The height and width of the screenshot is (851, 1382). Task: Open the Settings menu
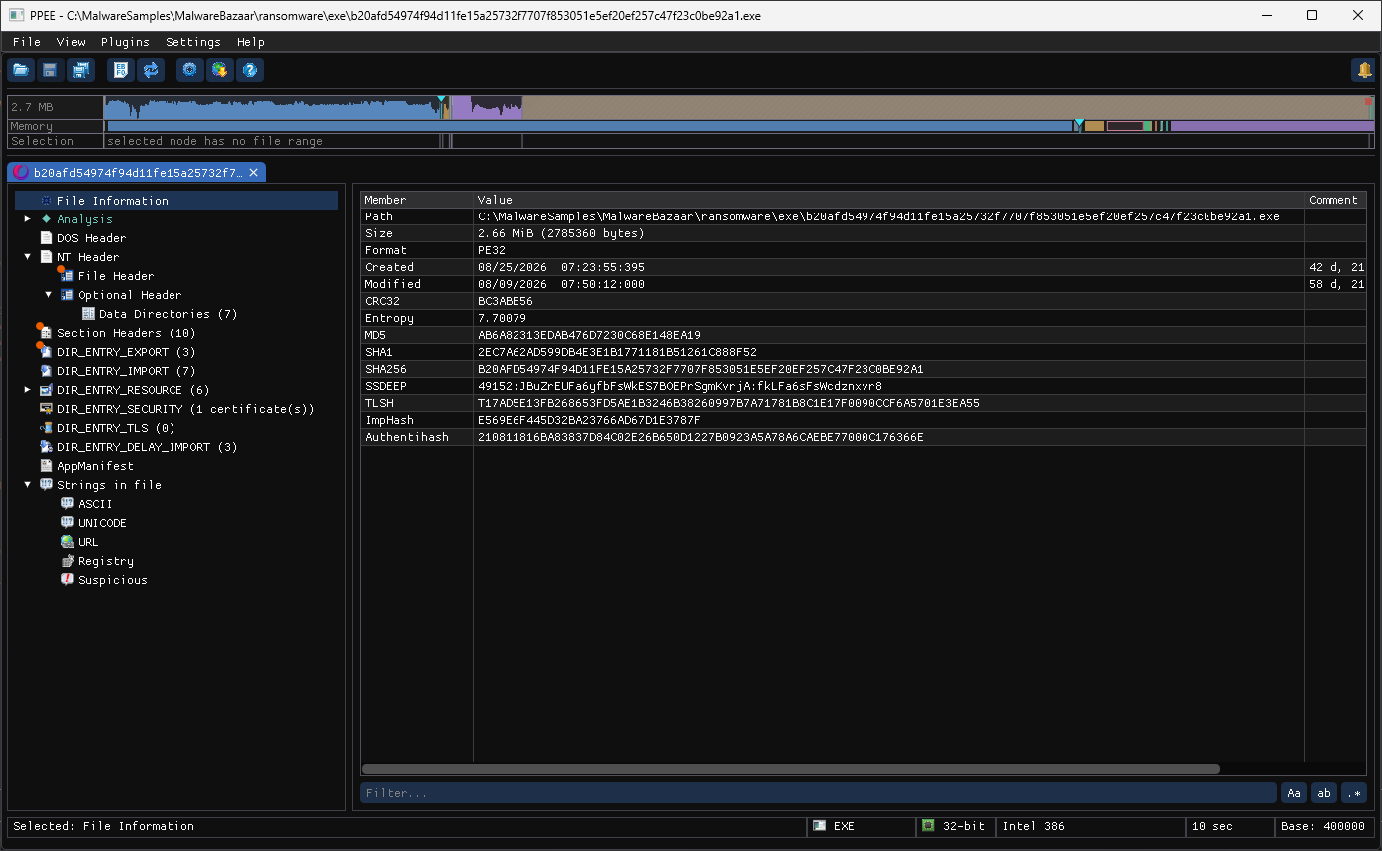[x=193, y=42]
